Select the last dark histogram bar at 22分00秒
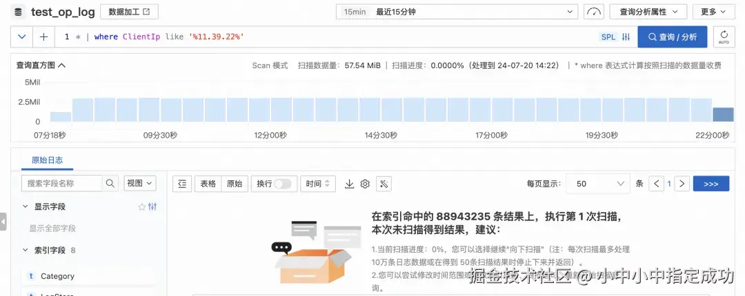This screenshot has width=745, height=296. coord(723,114)
